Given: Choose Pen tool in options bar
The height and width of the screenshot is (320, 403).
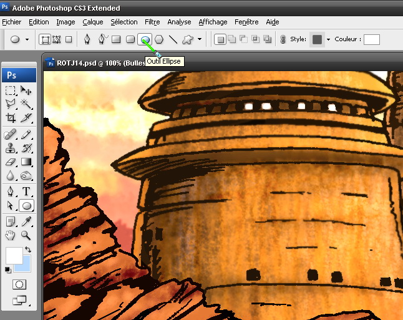Looking at the screenshot, I should point(87,39).
